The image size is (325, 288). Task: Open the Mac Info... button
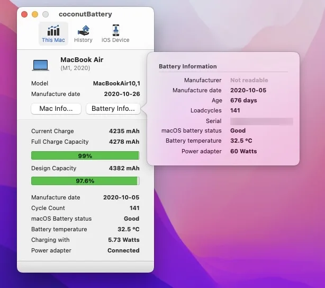(56, 109)
